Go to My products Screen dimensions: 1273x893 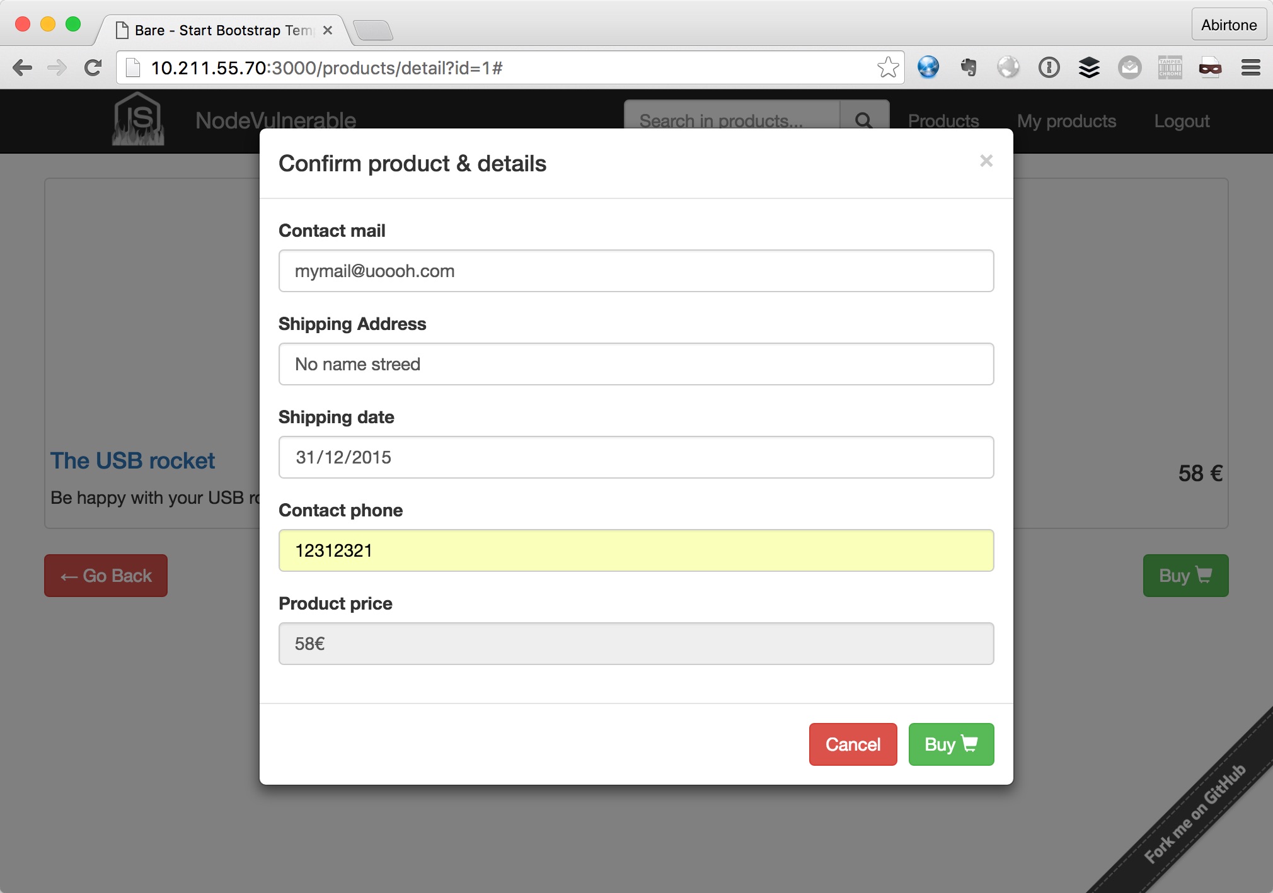pyautogui.click(x=1066, y=121)
